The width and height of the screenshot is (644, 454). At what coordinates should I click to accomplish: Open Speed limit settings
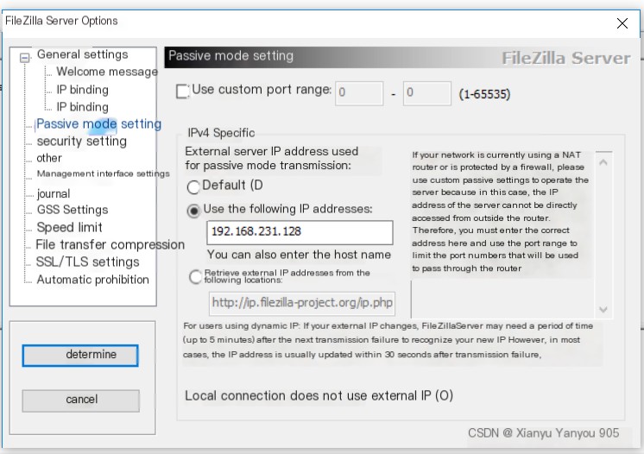(69, 227)
